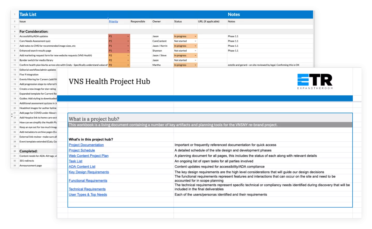Open the Project Schedule link
372x229 pixels.
(x=82, y=150)
